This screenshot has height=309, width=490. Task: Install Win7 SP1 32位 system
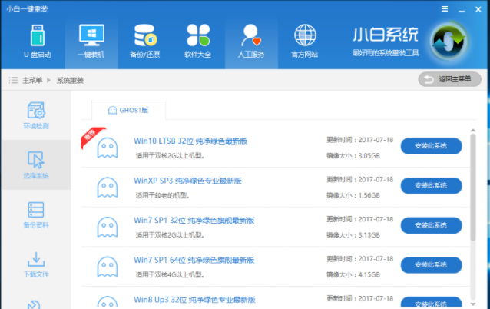[431, 225]
